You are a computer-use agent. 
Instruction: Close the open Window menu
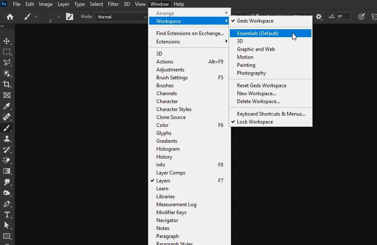(160, 4)
